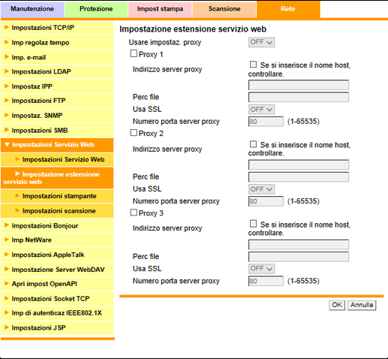Confirm settings with OK button
The width and height of the screenshot is (388, 359).
coord(337,305)
